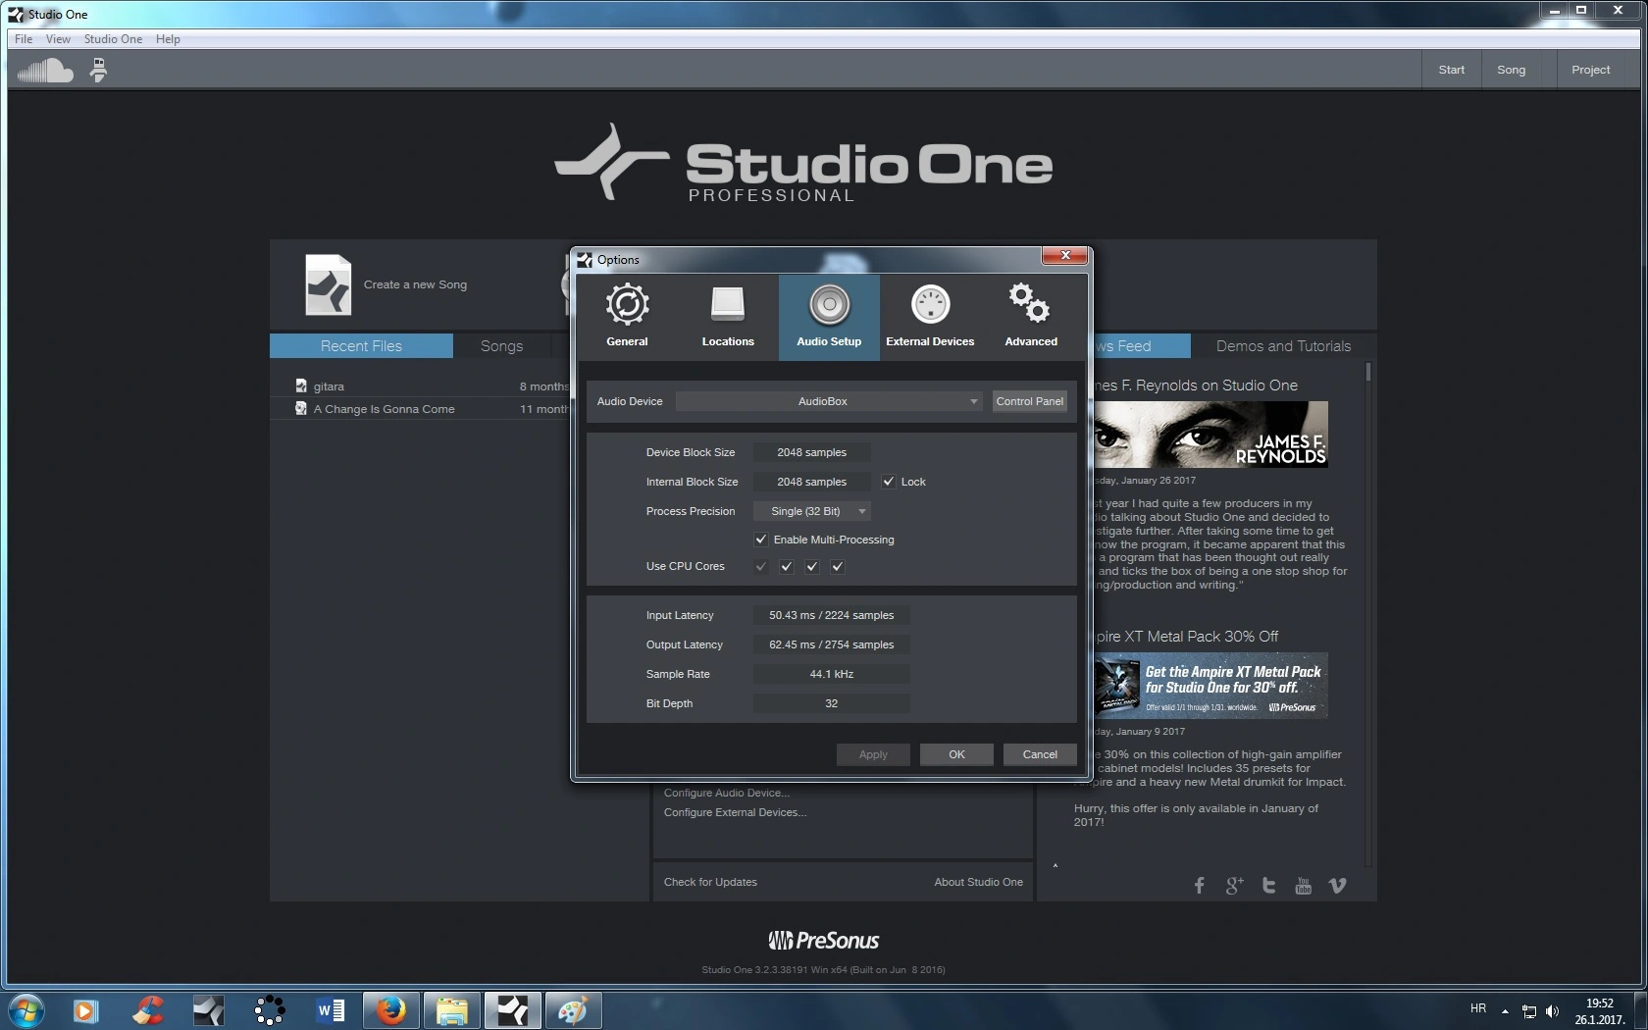Click the Control Panel button

click(x=1029, y=401)
